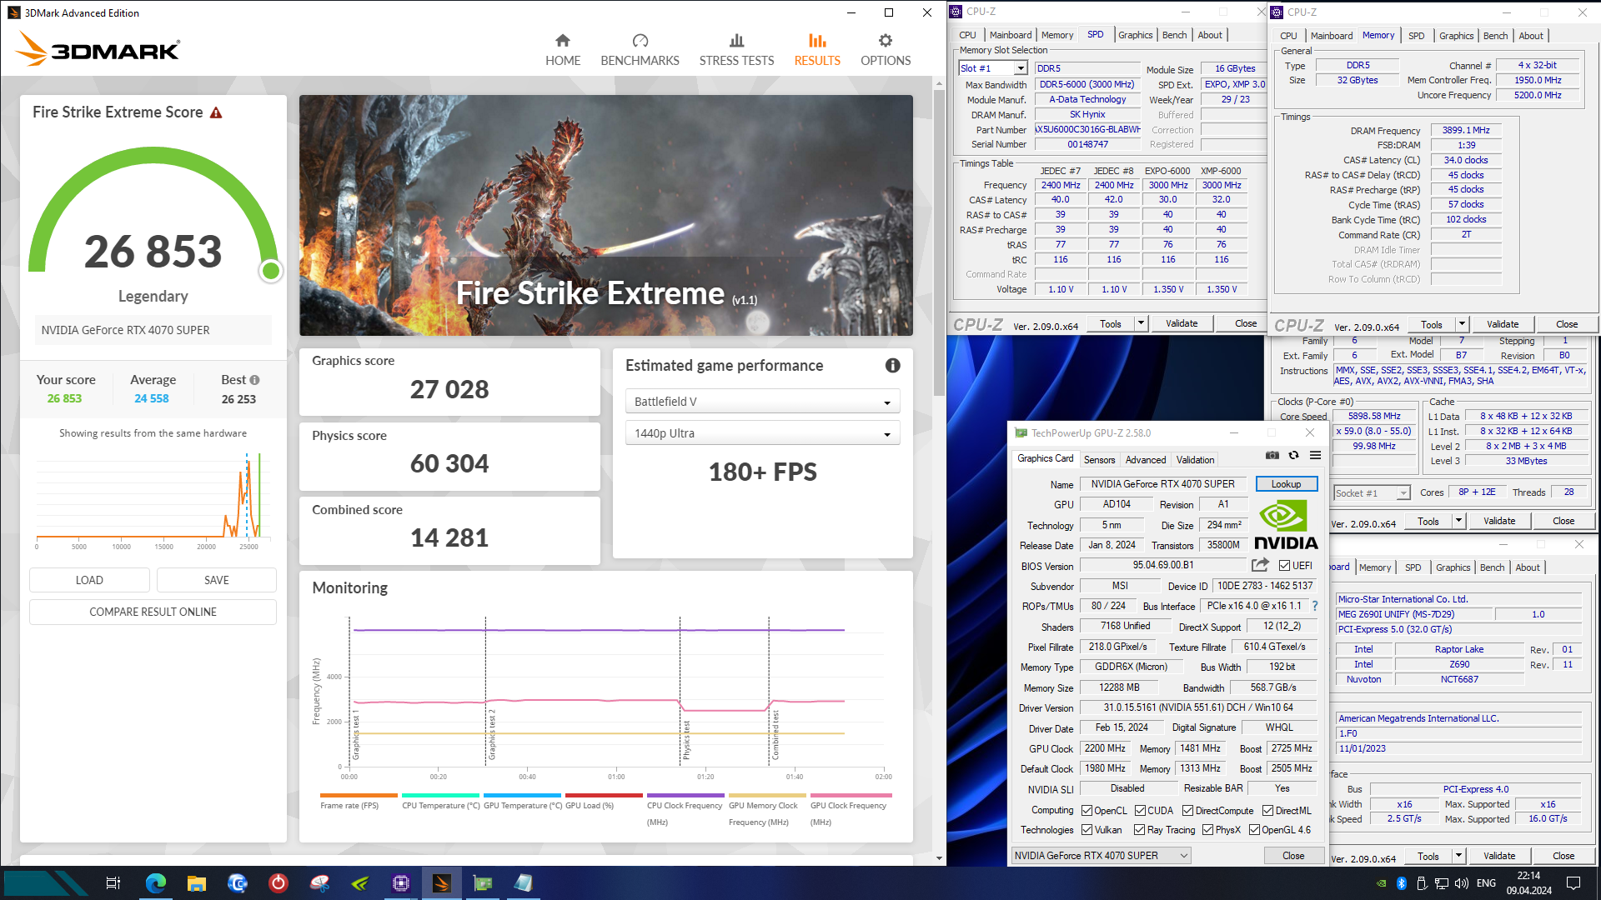The image size is (1601, 900).
Task: Go to STRESS TESTS in 3DMark
Action: pos(736,50)
